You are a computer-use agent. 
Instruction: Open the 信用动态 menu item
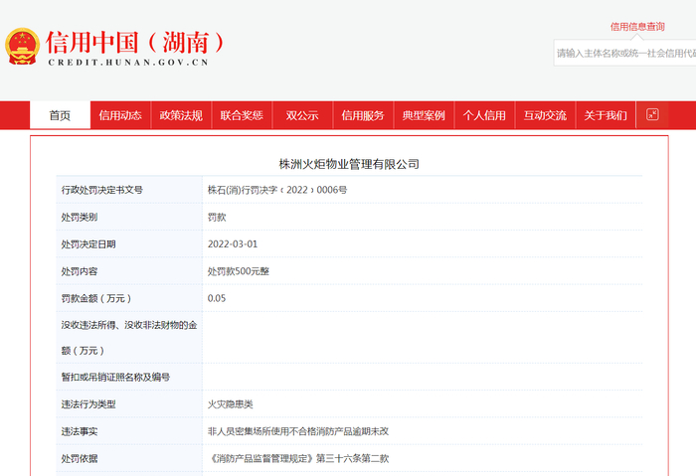[x=120, y=115]
